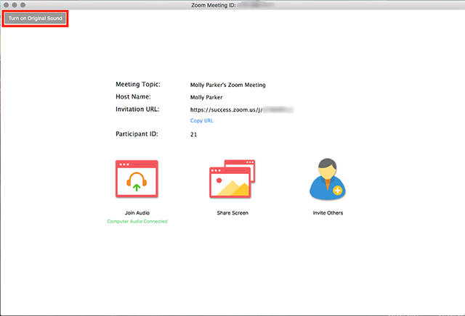The width and height of the screenshot is (465, 316).
Task: Click the invitation URL https://success.zoom.us/j/ text
Action: click(x=226, y=109)
